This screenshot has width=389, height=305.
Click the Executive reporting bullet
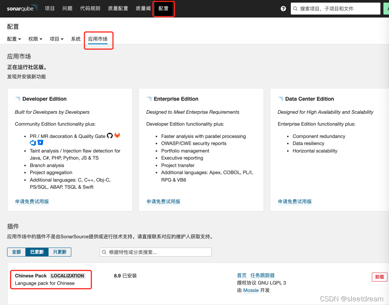click(182, 158)
